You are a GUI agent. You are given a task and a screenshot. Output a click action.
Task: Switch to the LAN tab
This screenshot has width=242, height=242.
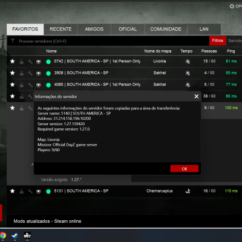point(204,29)
